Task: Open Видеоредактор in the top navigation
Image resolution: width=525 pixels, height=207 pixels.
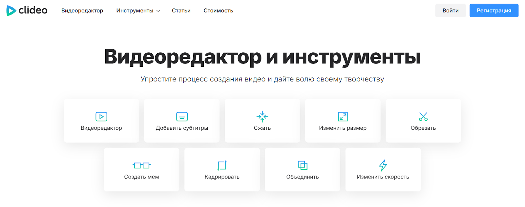Action: click(x=82, y=10)
